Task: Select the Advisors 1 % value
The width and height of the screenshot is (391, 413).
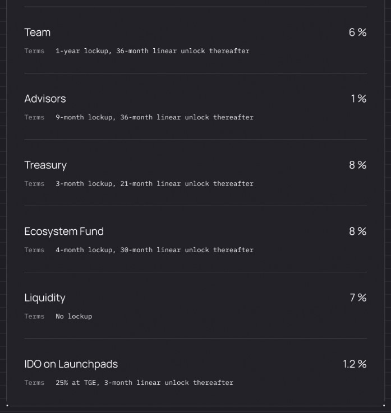Action: tap(358, 99)
